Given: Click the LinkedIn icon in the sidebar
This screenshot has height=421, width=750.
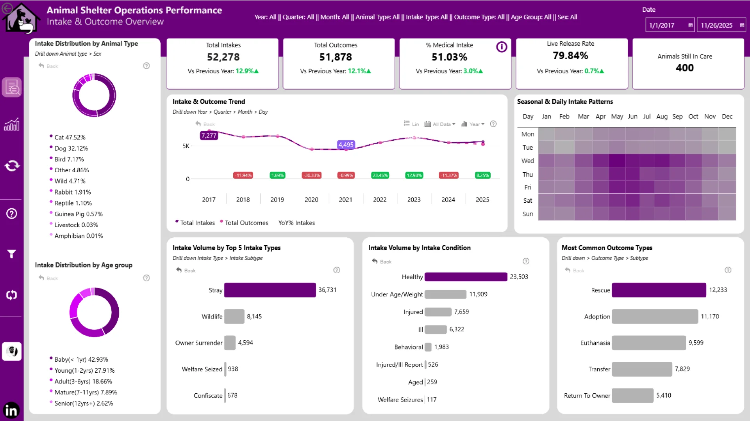Looking at the screenshot, I should pos(11,410).
